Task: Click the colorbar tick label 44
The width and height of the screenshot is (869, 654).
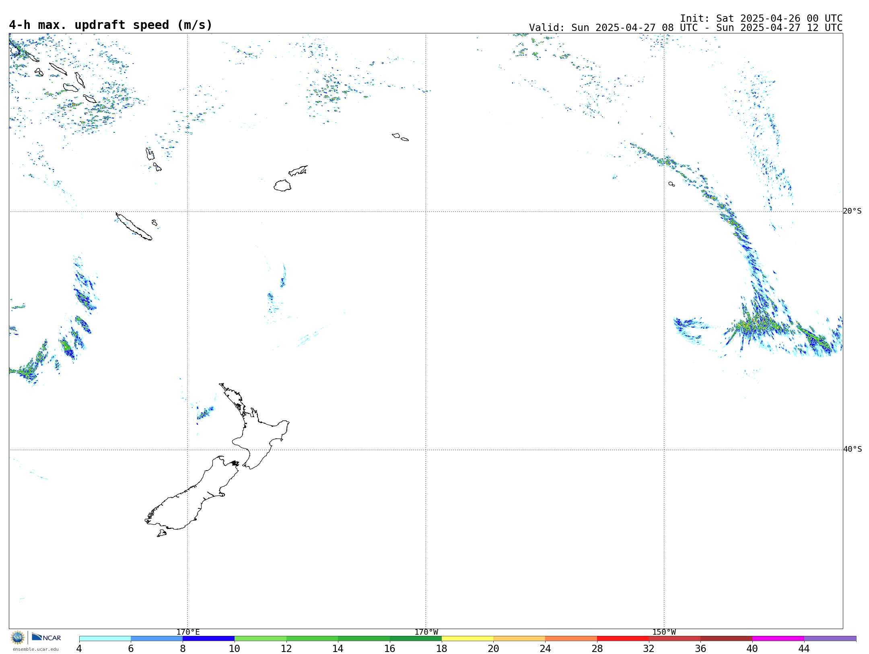Action: point(804,649)
